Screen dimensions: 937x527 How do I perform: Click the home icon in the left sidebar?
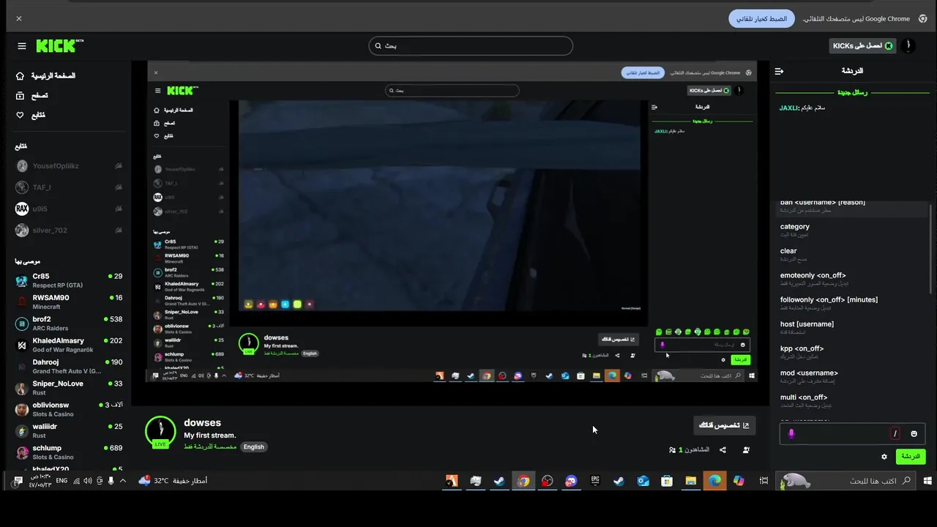click(20, 76)
